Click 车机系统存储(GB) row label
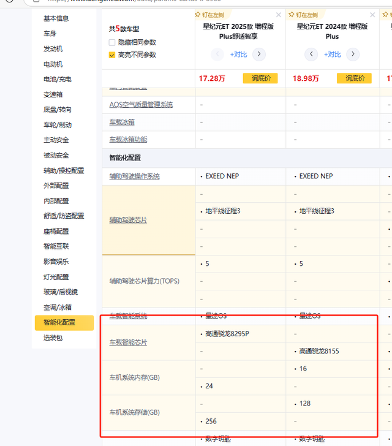 pos(135,412)
